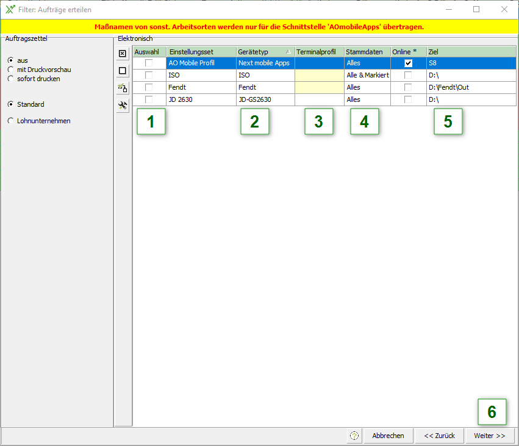Viewport: 519px width, 446px height.
Task: Click the deselect-all empty box icon
Action: coord(123,71)
